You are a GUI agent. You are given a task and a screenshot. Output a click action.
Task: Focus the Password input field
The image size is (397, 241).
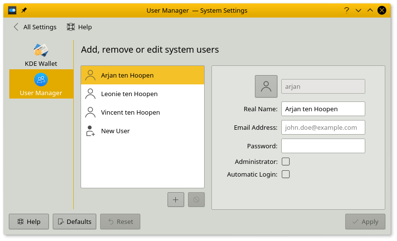click(323, 146)
